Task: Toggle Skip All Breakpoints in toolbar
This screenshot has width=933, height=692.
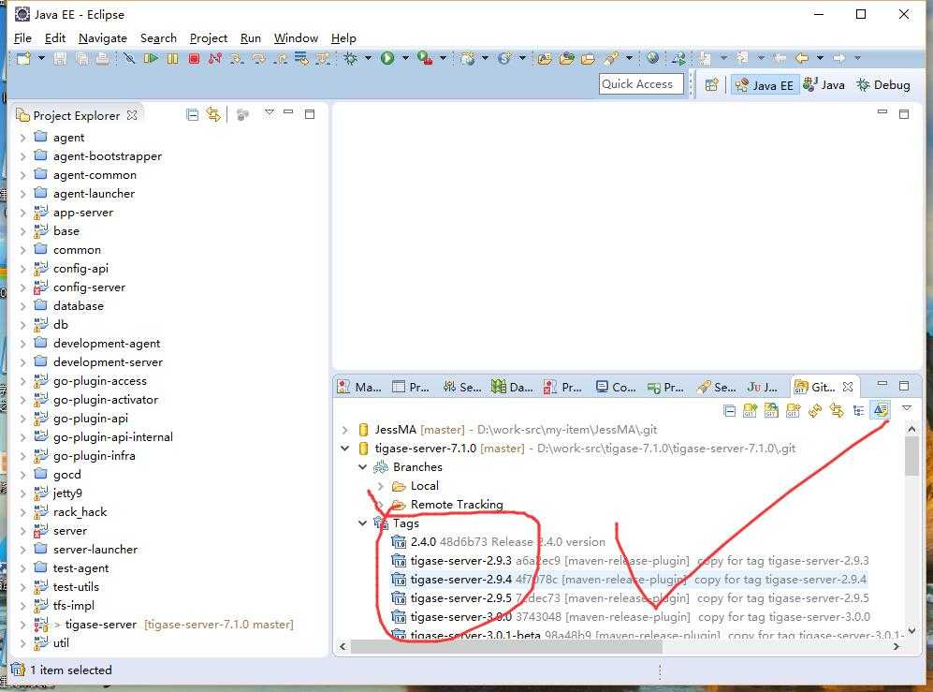Action: [x=129, y=58]
